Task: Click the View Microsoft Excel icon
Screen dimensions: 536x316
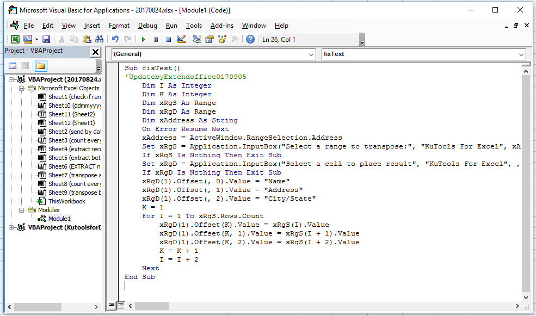Action: (15, 39)
